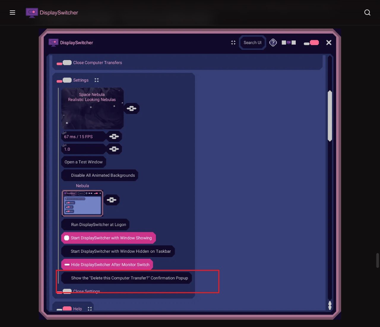This screenshot has width=380, height=327.
Task: Toggle Disable All Animated Backgrounds
Action: [100, 175]
